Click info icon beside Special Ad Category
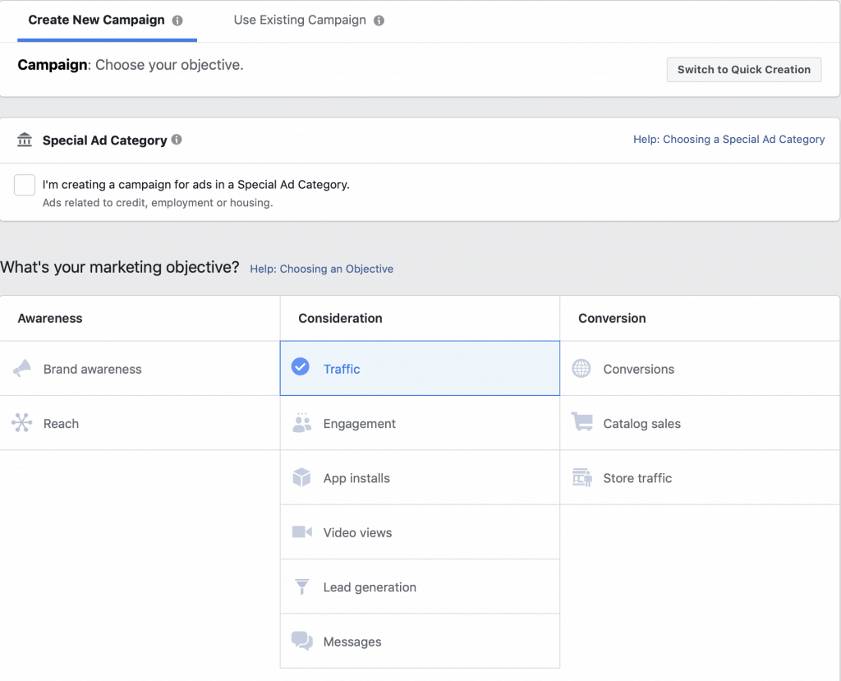 (x=177, y=140)
